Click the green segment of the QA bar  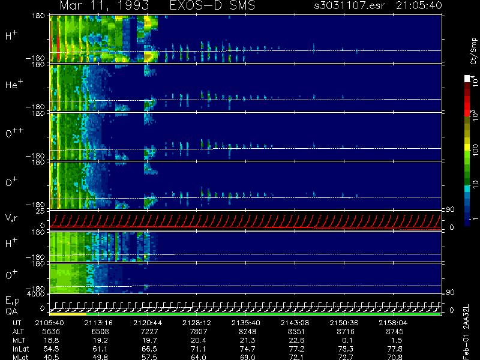pyautogui.click(x=263, y=314)
